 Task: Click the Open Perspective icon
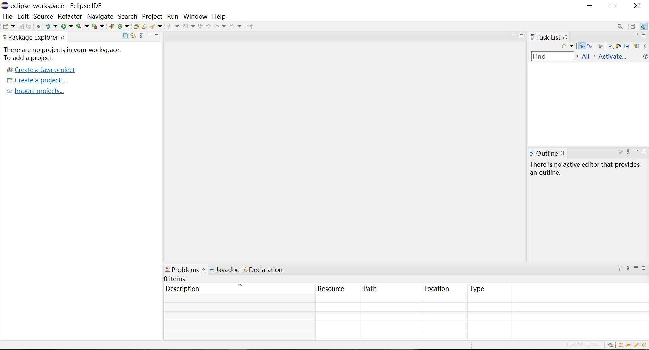(x=633, y=26)
